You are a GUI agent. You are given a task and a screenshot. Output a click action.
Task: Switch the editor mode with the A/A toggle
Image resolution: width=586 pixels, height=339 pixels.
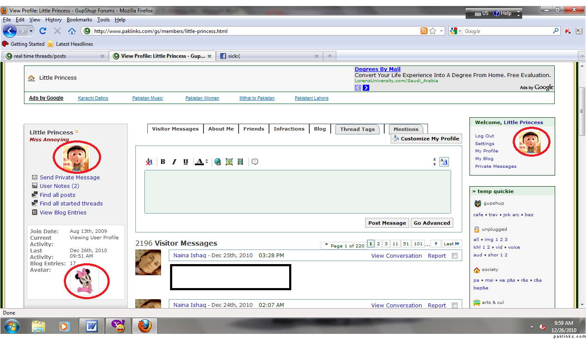(444, 162)
